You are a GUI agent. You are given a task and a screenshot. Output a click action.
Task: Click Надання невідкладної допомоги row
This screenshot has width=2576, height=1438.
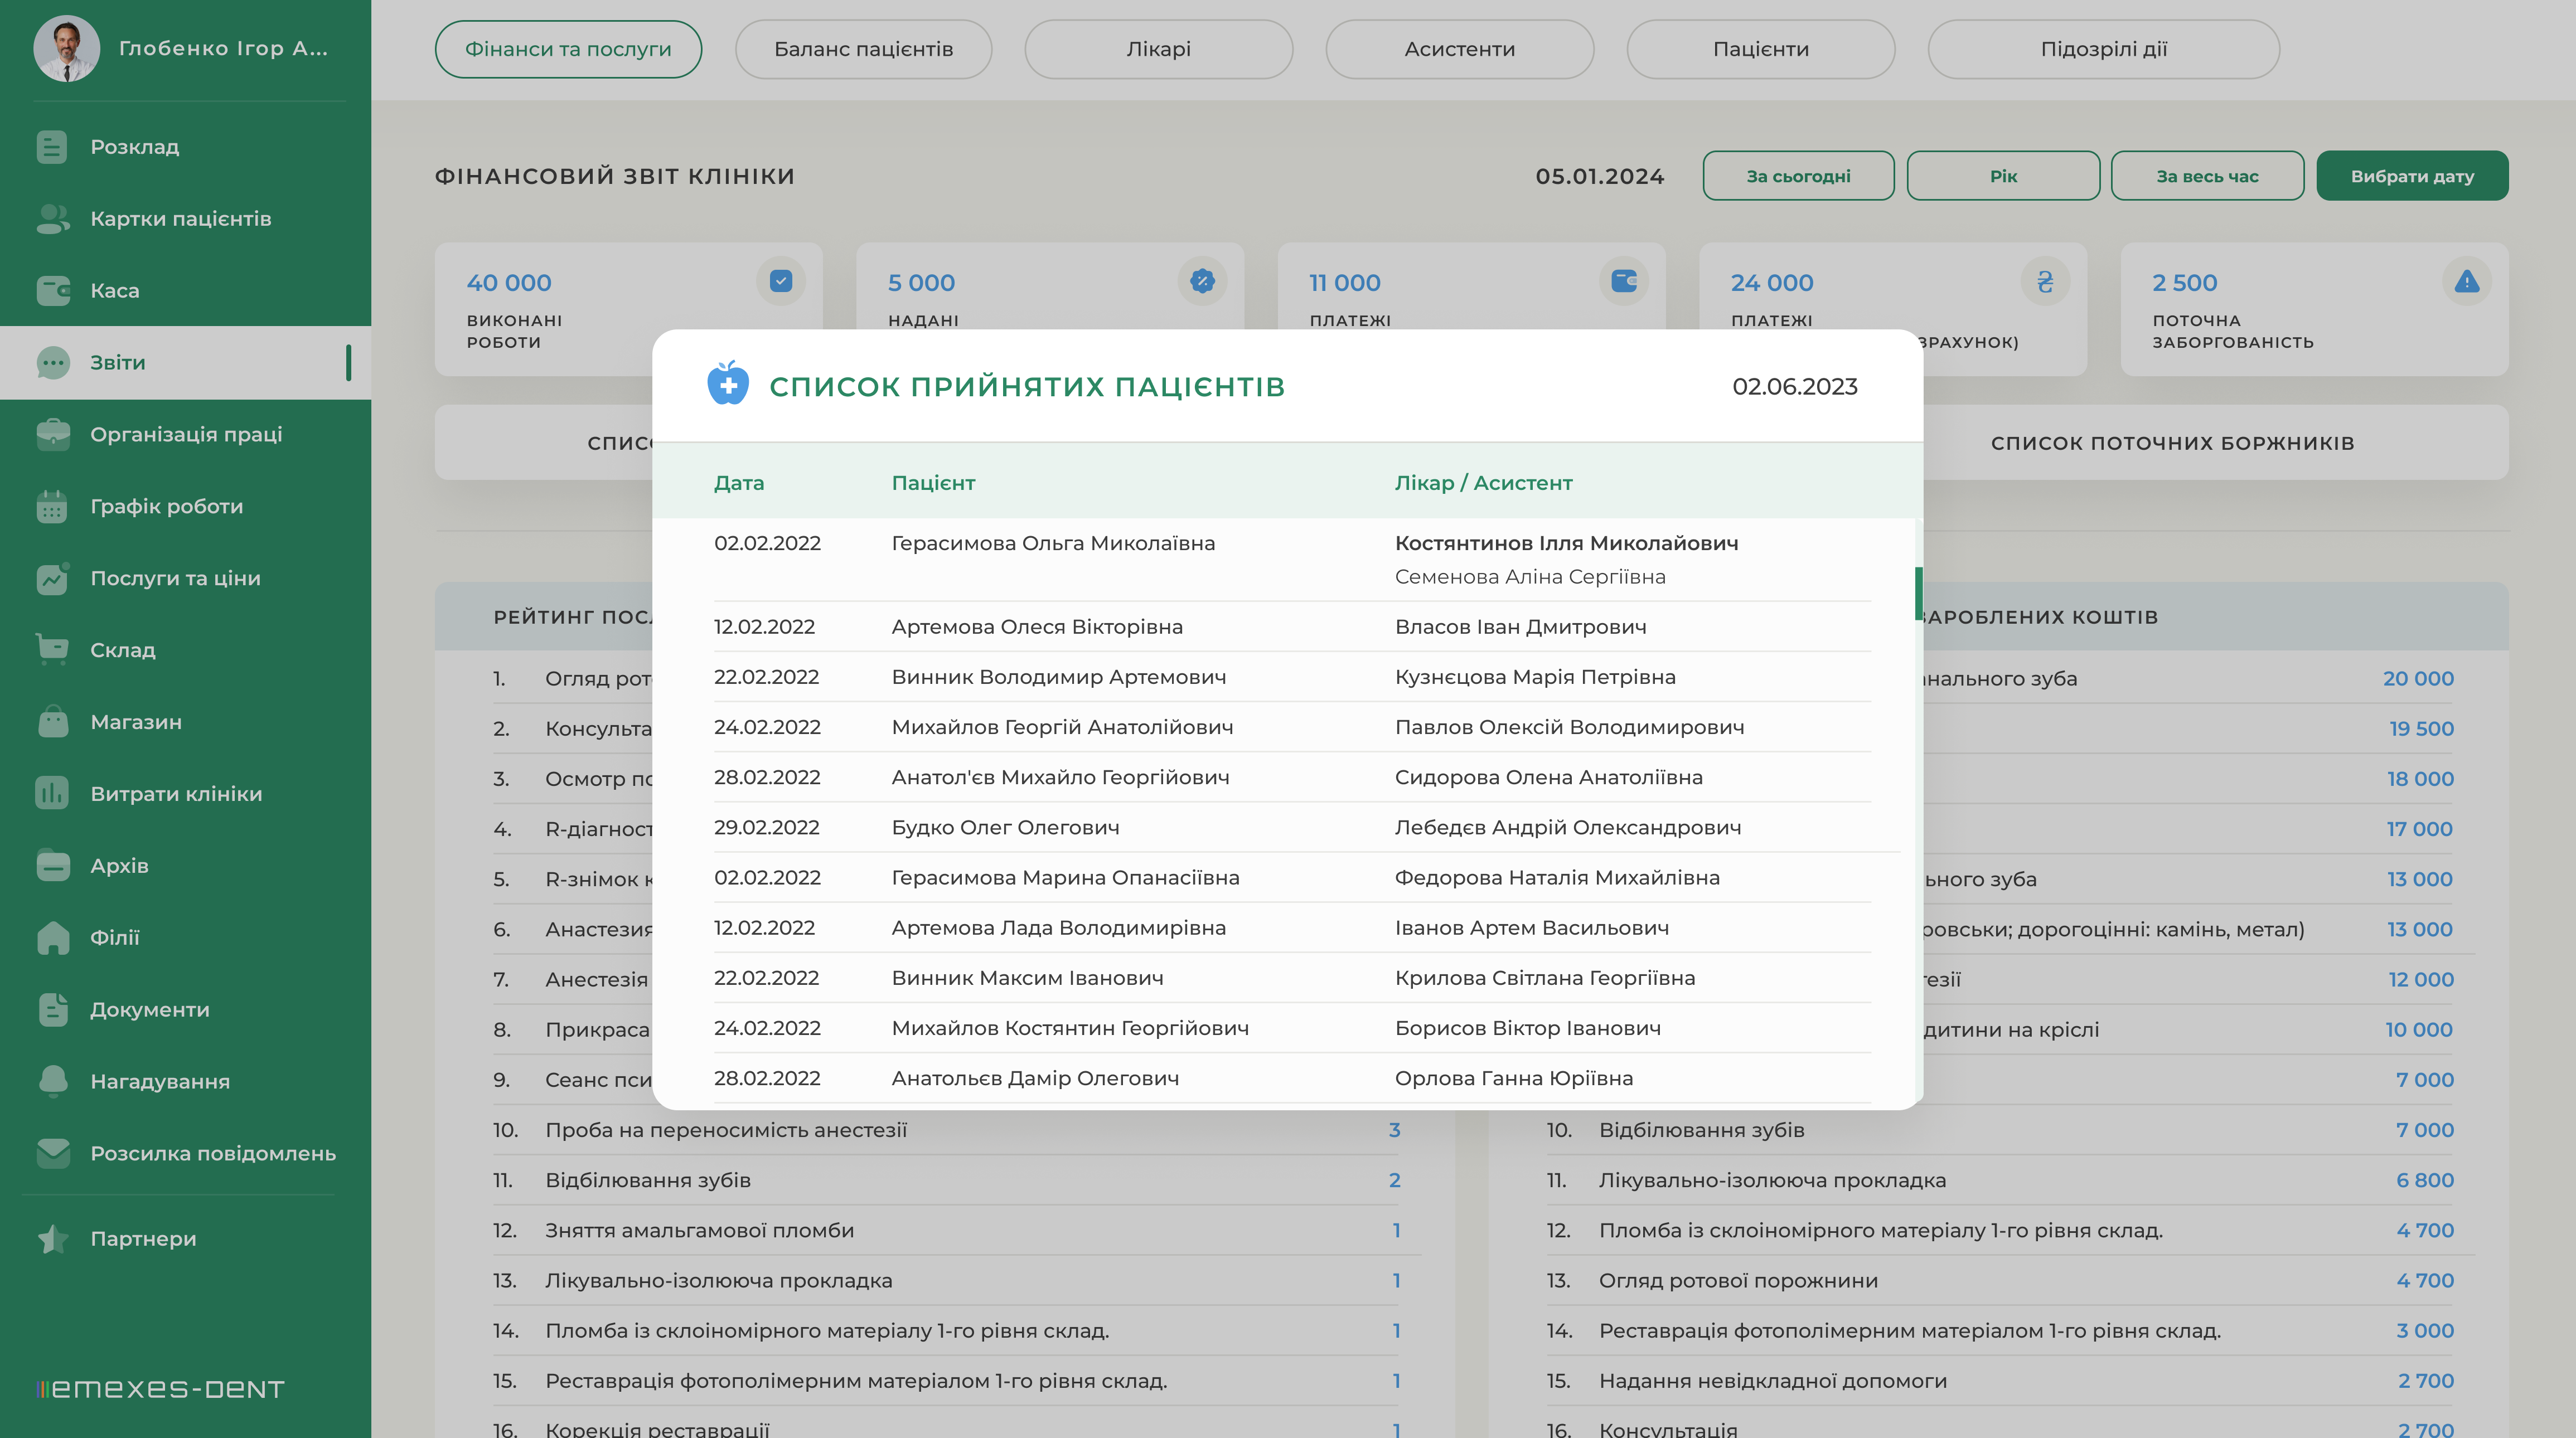[2000, 1381]
